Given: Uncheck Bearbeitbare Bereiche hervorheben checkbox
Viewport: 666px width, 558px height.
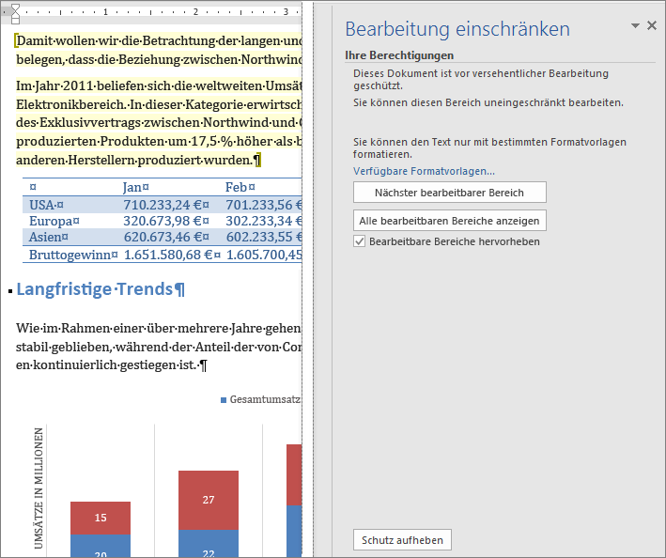Looking at the screenshot, I should tap(360, 241).
